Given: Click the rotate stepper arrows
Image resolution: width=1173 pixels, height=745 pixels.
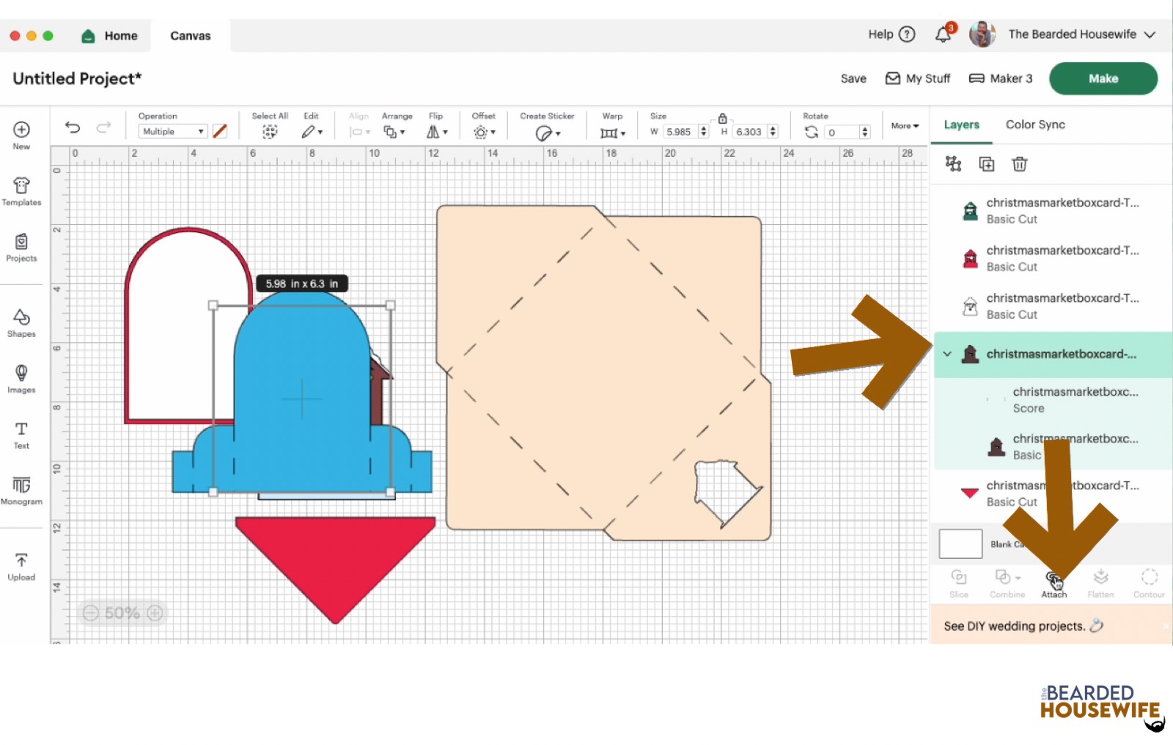Looking at the screenshot, I should click(865, 132).
